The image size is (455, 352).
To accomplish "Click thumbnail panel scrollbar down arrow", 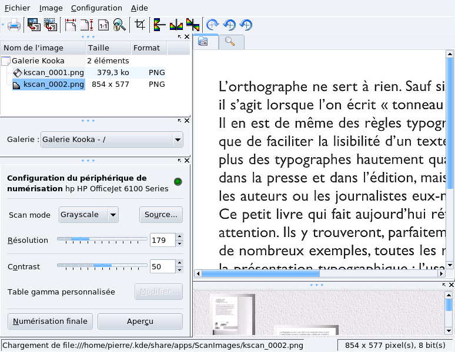I will point(449,330).
